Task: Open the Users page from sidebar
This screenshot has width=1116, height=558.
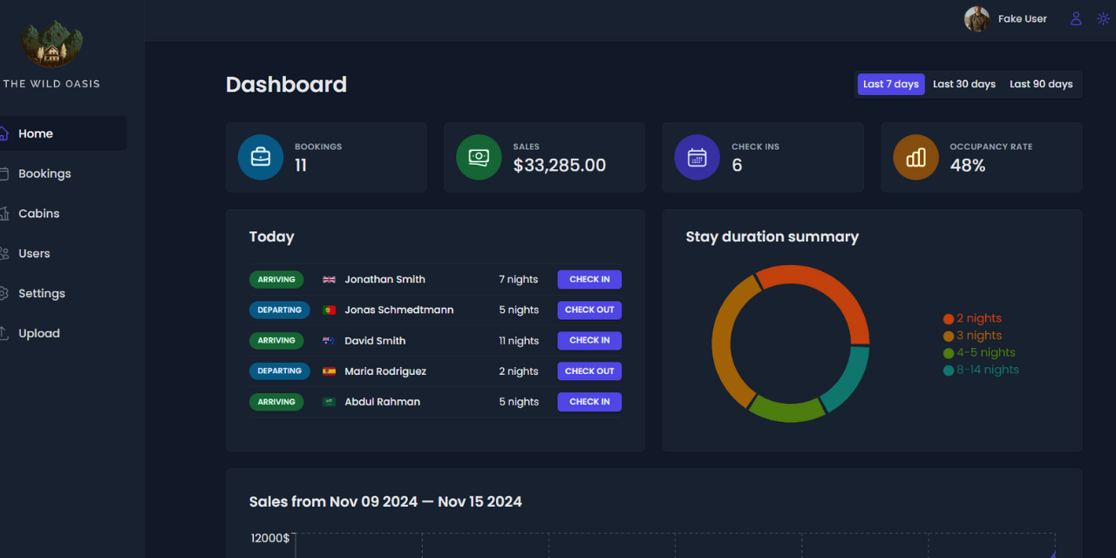Action: click(63, 254)
